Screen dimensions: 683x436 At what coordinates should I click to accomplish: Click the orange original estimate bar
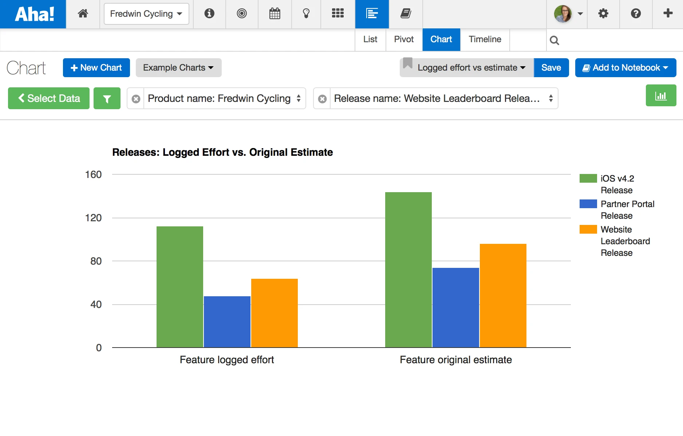[x=503, y=296]
